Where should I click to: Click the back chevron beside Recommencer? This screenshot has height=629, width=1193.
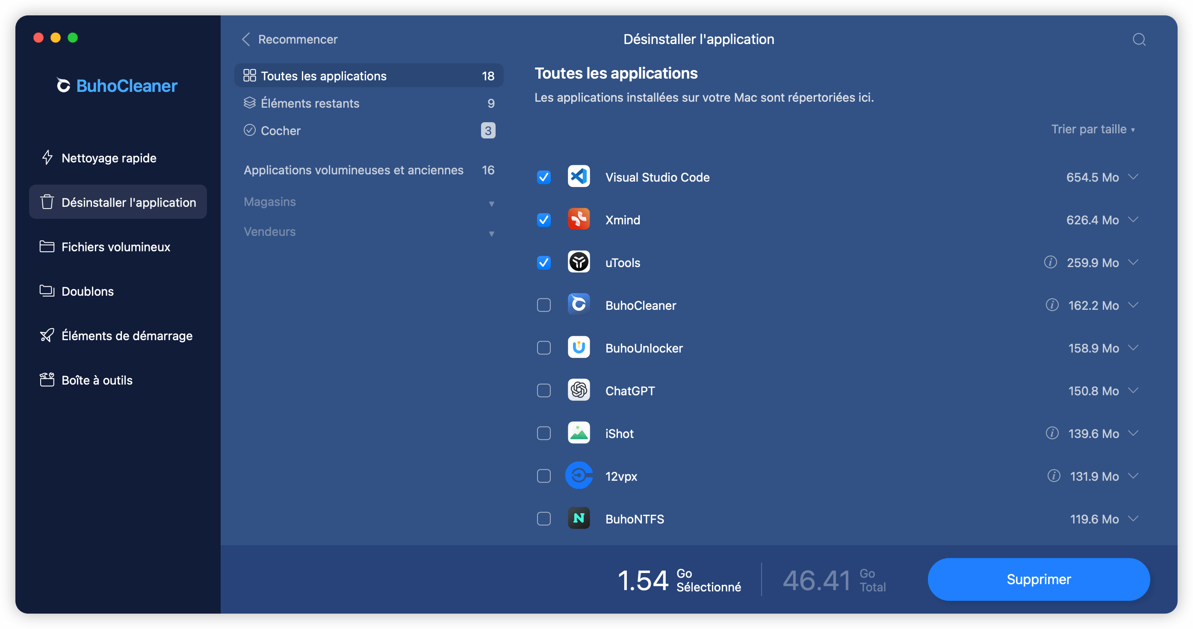point(246,39)
